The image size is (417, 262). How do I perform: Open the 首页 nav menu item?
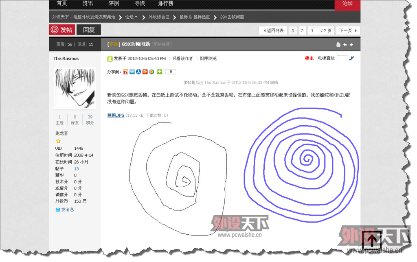[x=62, y=3]
